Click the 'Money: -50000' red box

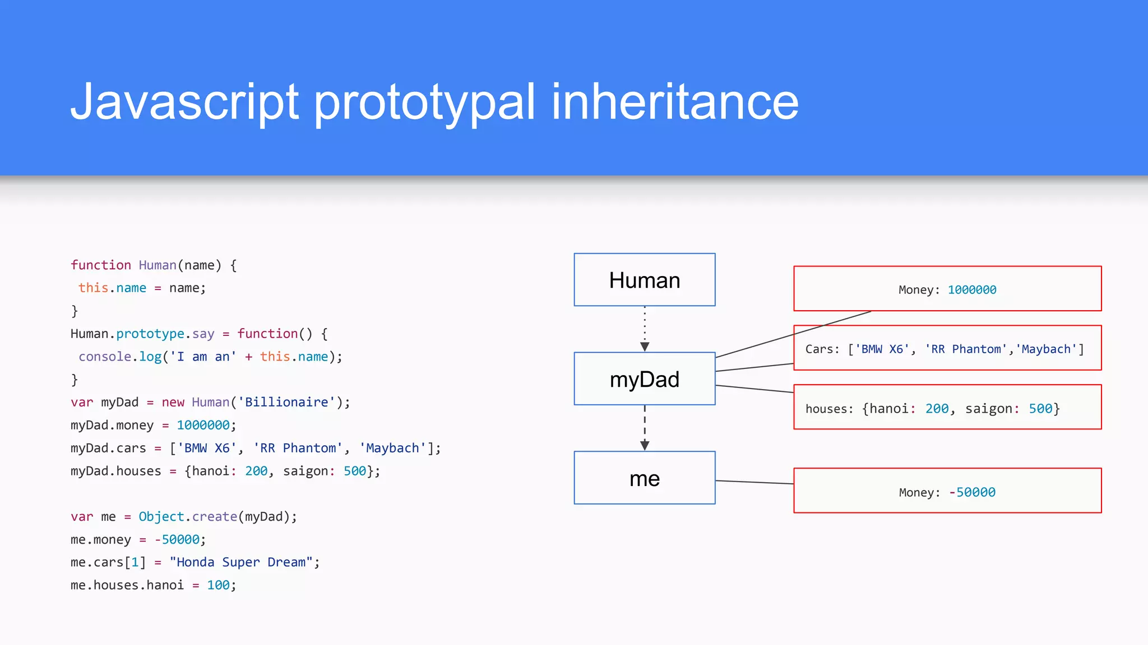pos(947,491)
